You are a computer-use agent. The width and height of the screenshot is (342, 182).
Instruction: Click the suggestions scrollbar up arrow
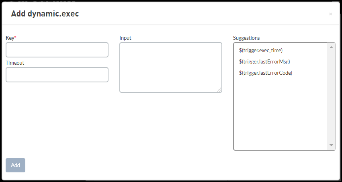(331, 47)
